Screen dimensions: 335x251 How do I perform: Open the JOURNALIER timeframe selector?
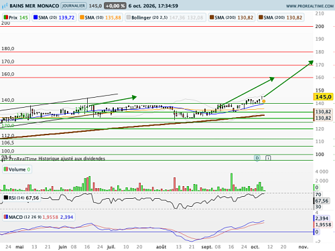coord(74,6)
